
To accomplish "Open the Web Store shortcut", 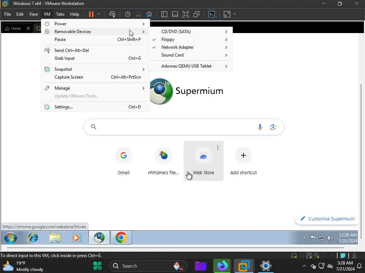I will click(x=204, y=161).
